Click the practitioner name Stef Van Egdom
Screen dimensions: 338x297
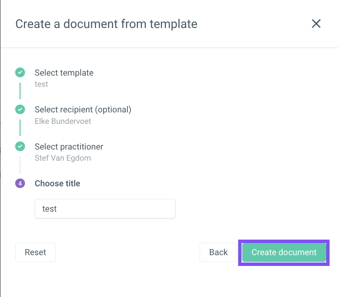tap(63, 158)
